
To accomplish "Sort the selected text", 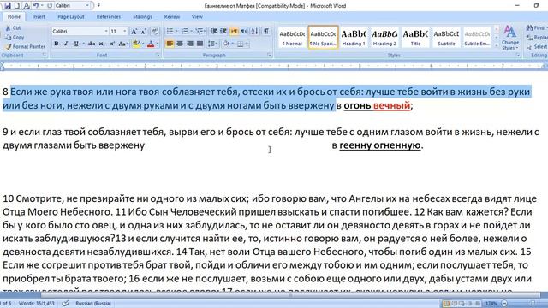I will pyautogui.click(x=255, y=32).
